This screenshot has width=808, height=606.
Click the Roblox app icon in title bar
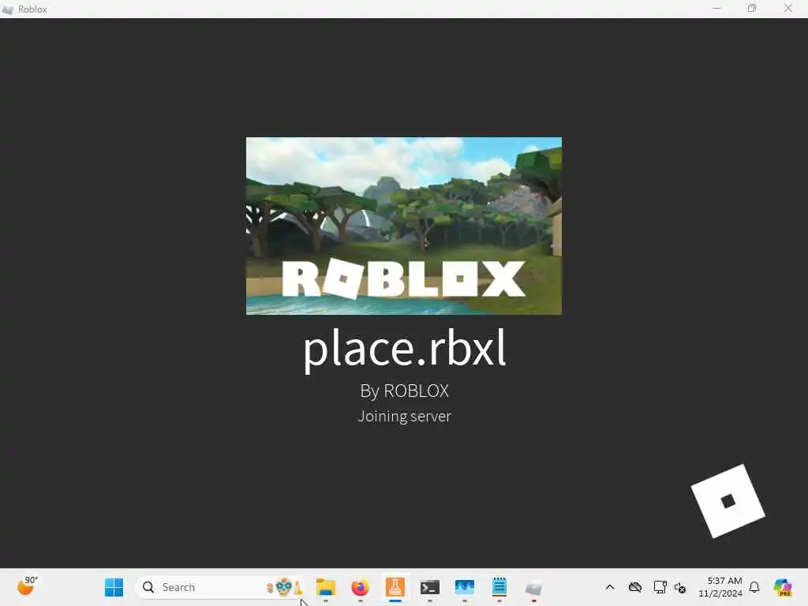(7, 9)
